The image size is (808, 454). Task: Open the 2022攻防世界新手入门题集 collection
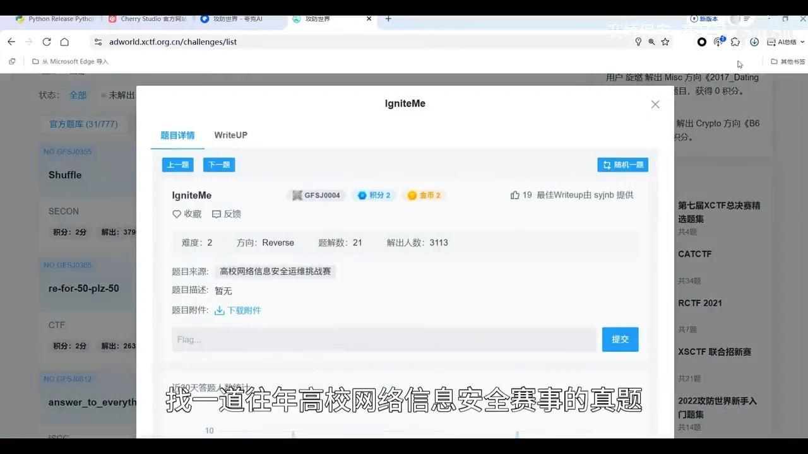(x=717, y=408)
